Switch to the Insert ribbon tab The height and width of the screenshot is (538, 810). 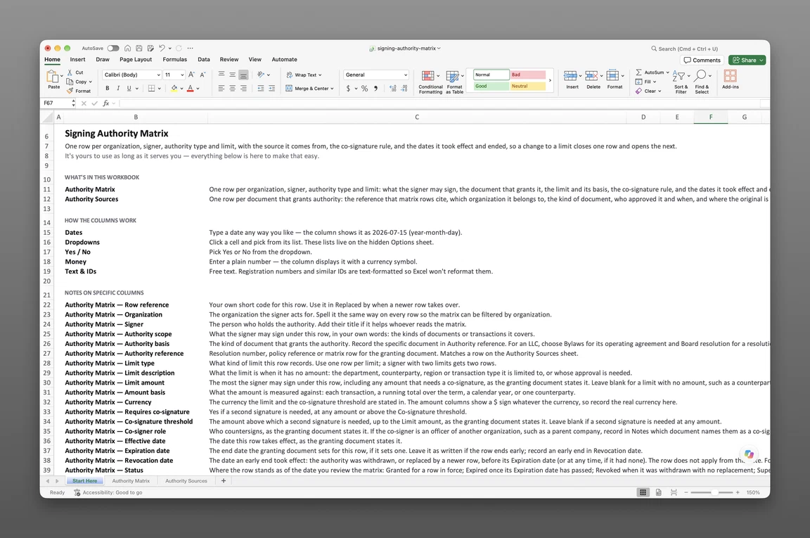coord(77,60)
